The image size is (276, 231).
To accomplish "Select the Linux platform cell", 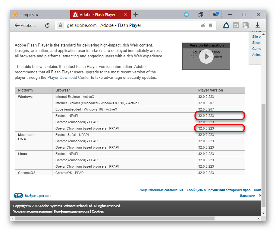I will coord(34,160).
